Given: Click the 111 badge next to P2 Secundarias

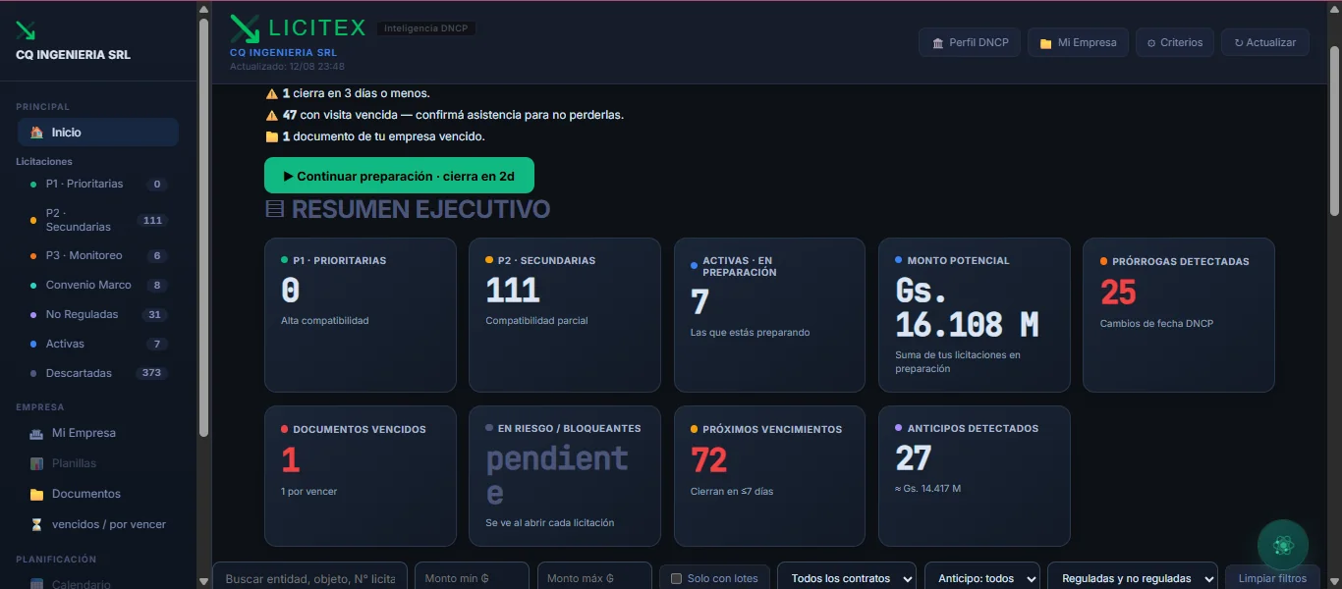Looking at the screenshot, I should (x=152, y=221).
